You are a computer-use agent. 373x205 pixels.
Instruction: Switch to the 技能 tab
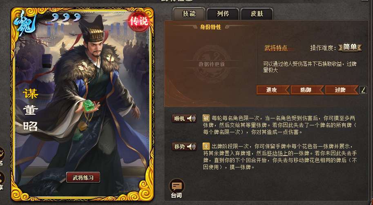[x=189, y=14]
